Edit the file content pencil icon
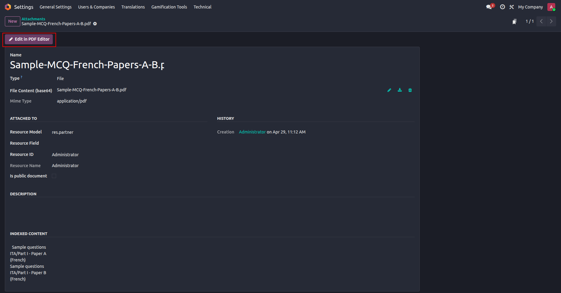Image resolution: width=561 pixels, height=293 pixels. pyautogui.click(x=389, y=90)
